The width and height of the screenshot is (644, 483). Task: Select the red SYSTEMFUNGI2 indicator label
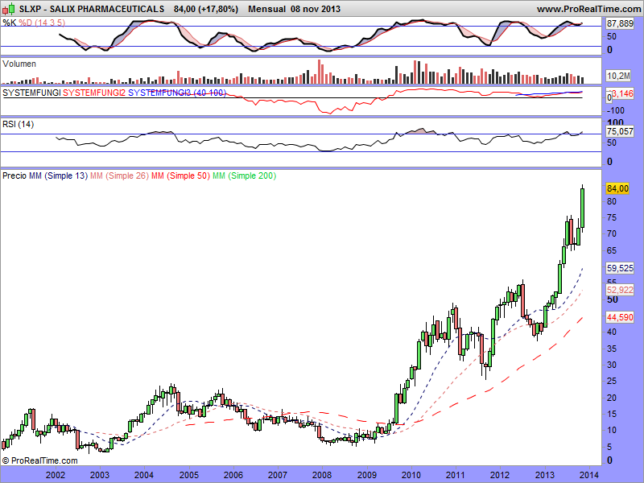pos(94,93)
